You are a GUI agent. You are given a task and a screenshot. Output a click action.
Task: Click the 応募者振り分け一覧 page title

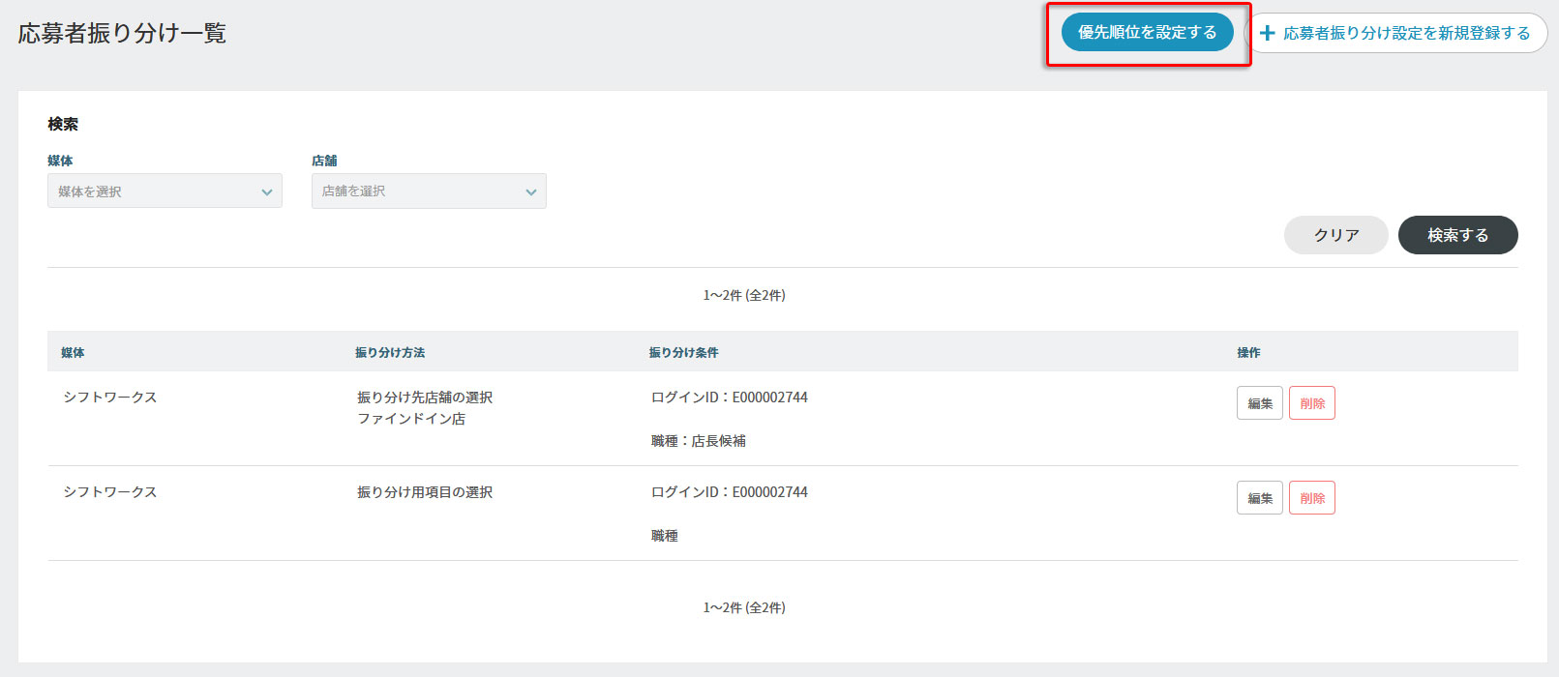point(122,33)
